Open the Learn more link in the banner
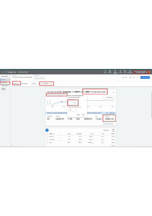The image size is (152, 216). click(x=112, y=113)
